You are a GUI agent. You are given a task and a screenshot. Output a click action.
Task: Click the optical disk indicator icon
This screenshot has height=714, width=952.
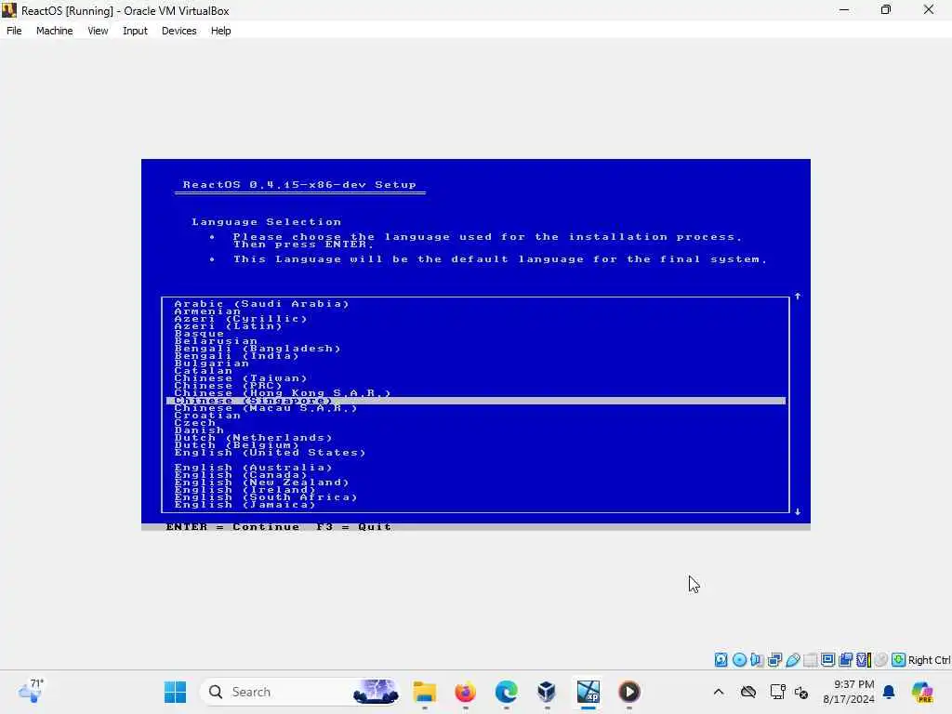pyautogui.click(x=739, y=660)
